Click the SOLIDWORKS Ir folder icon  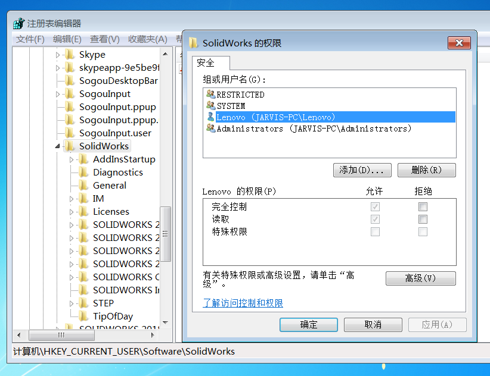tap(83, 290)
